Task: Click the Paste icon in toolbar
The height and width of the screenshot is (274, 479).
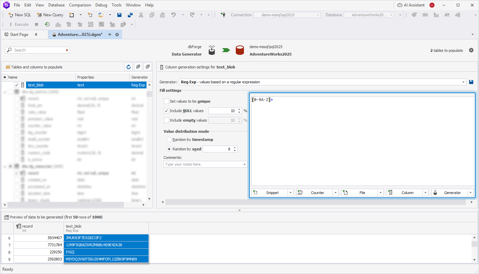Action: (162, 15)
